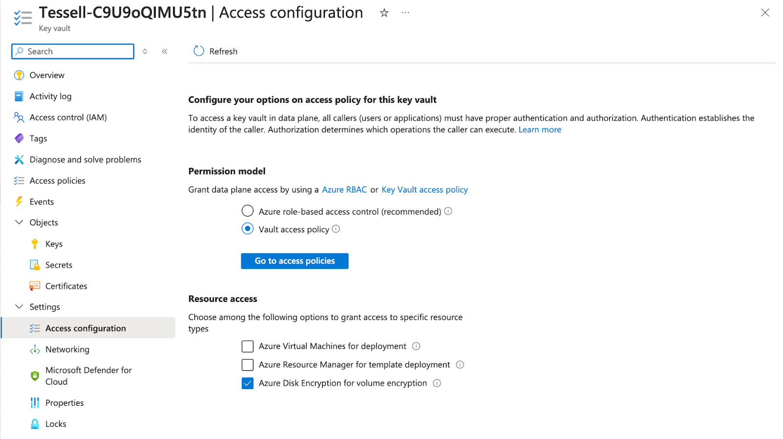783x439 pixels.
Task: Open the Key Vault access policy link
Action: click(x=424, y=190)
